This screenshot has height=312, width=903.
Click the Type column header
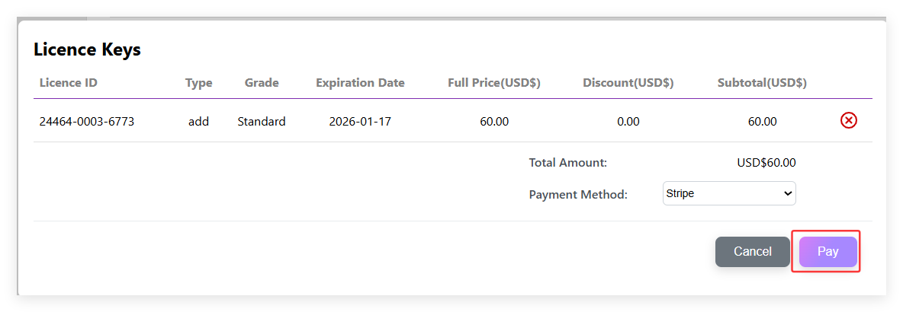pos(198,83)
